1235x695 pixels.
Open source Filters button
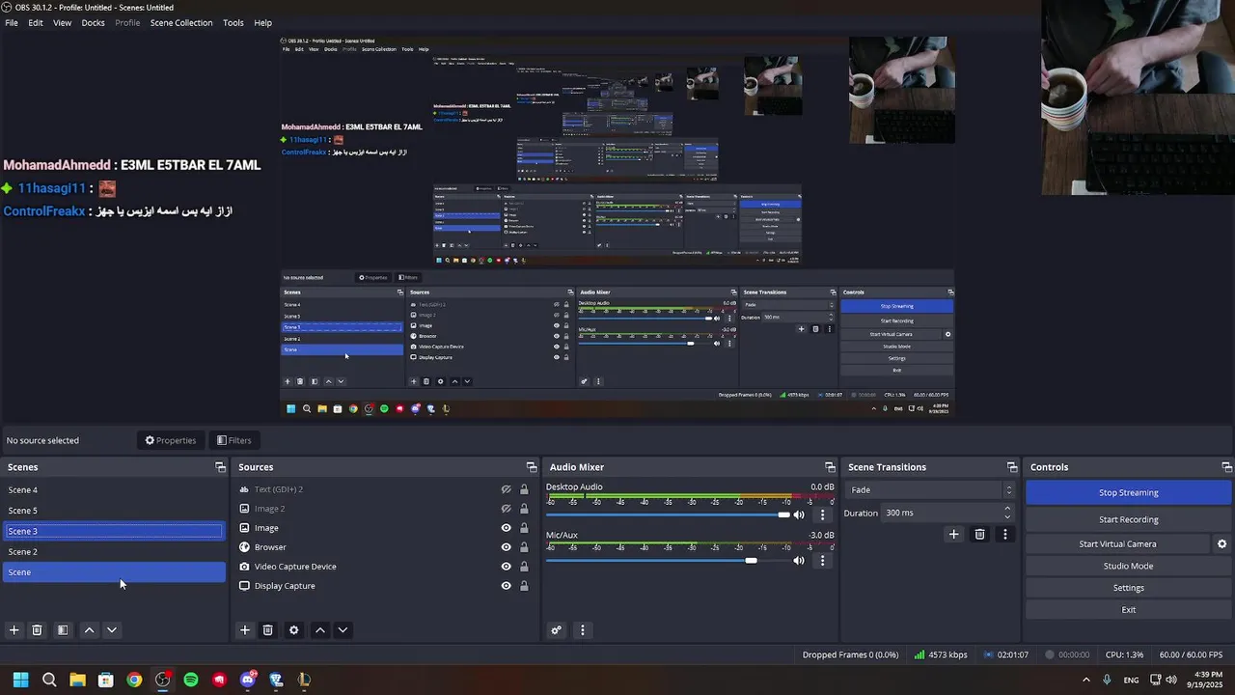coord(233,440)
